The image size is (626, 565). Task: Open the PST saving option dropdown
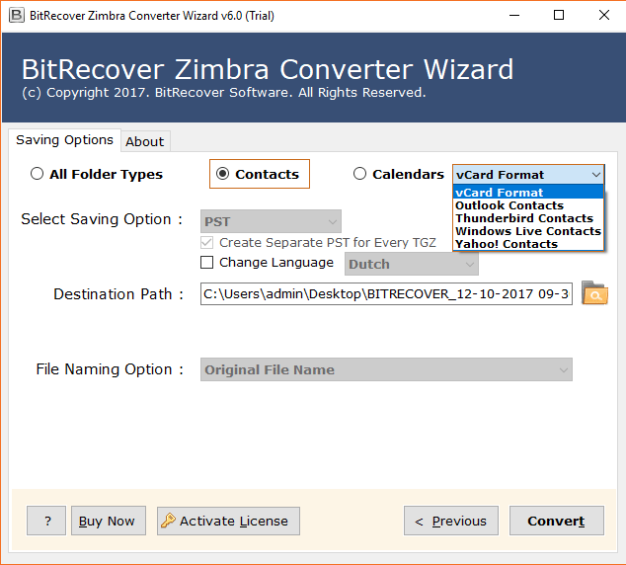pyautogui.click(x=271, y=221)
